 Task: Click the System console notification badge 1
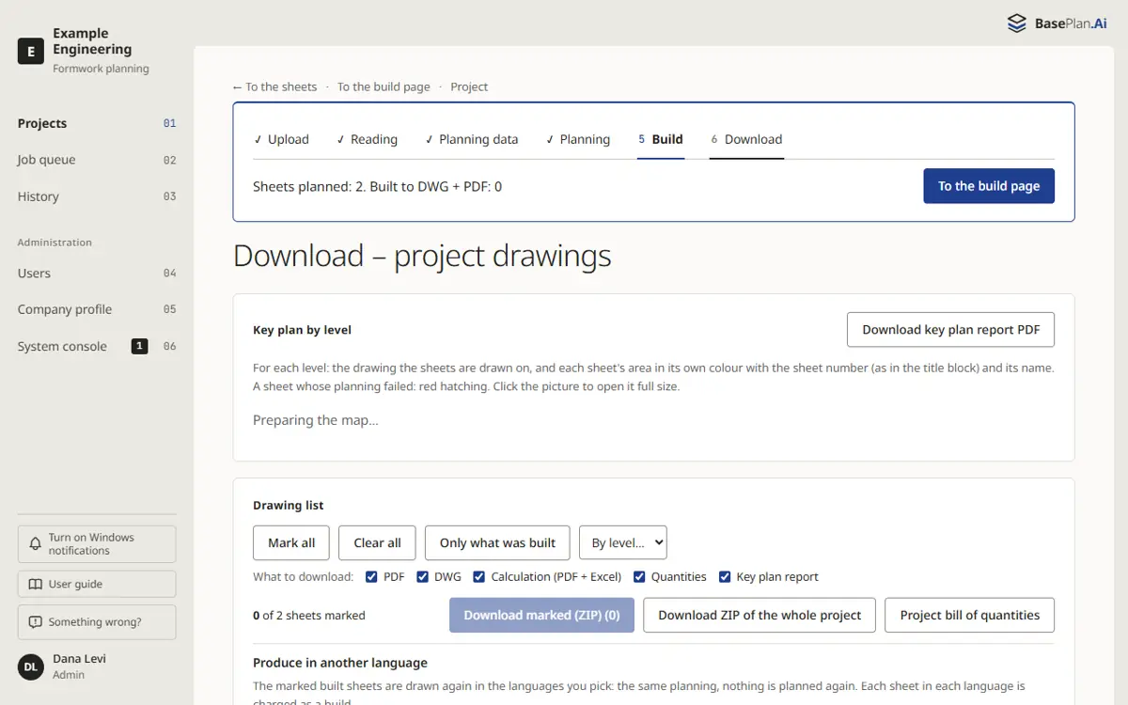(x=139, y=346)
